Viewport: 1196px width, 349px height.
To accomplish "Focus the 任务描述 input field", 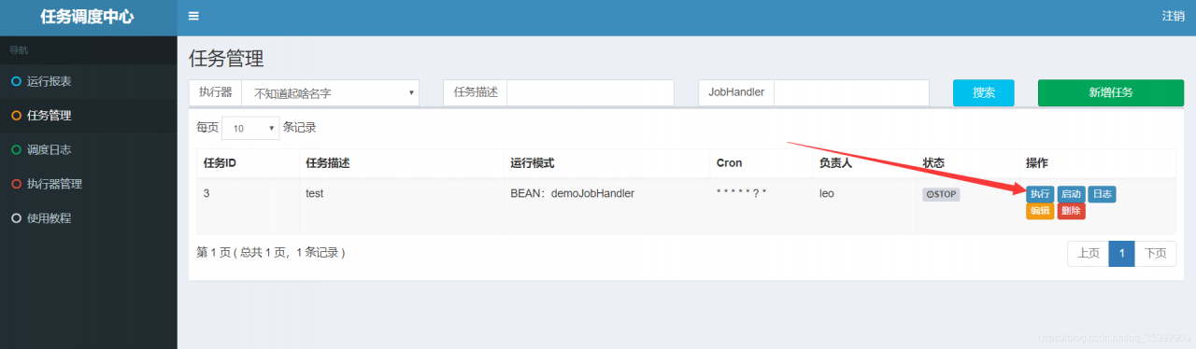I will coord(591,93).
